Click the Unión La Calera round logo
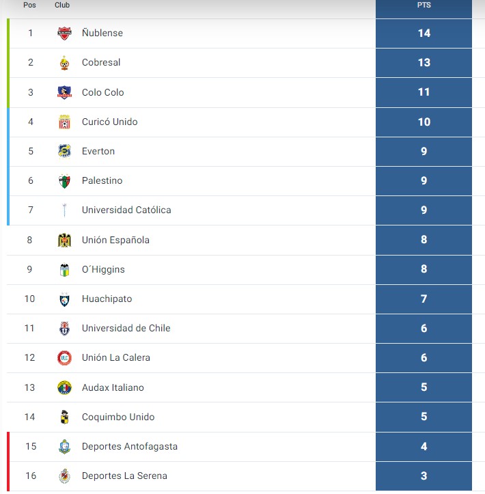Viewport: 485px width, 494px height. point(65,358)
